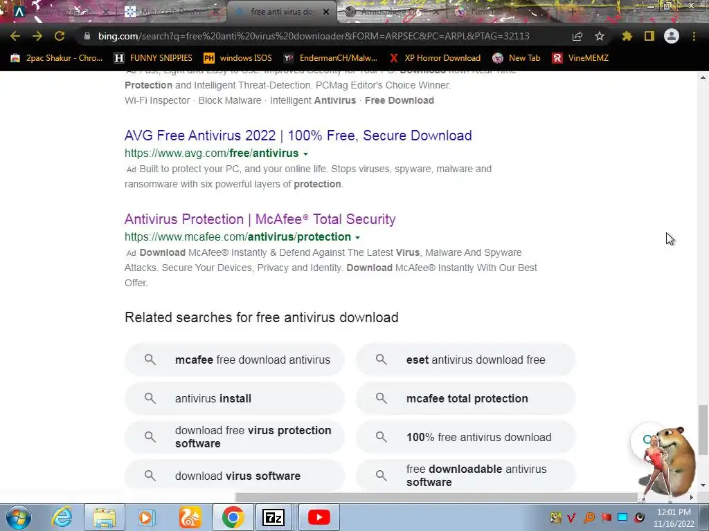The width and height of the screenshot is (709, 531).
Task: Click the share page icon
Action: [577, 36]
